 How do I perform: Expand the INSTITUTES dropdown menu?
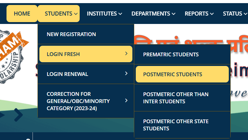click(104, 14)
